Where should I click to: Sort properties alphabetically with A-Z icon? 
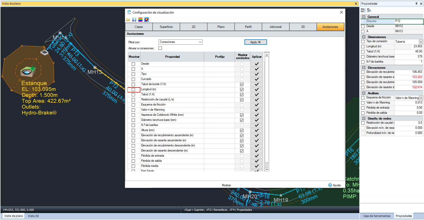[x=369, y=10]
